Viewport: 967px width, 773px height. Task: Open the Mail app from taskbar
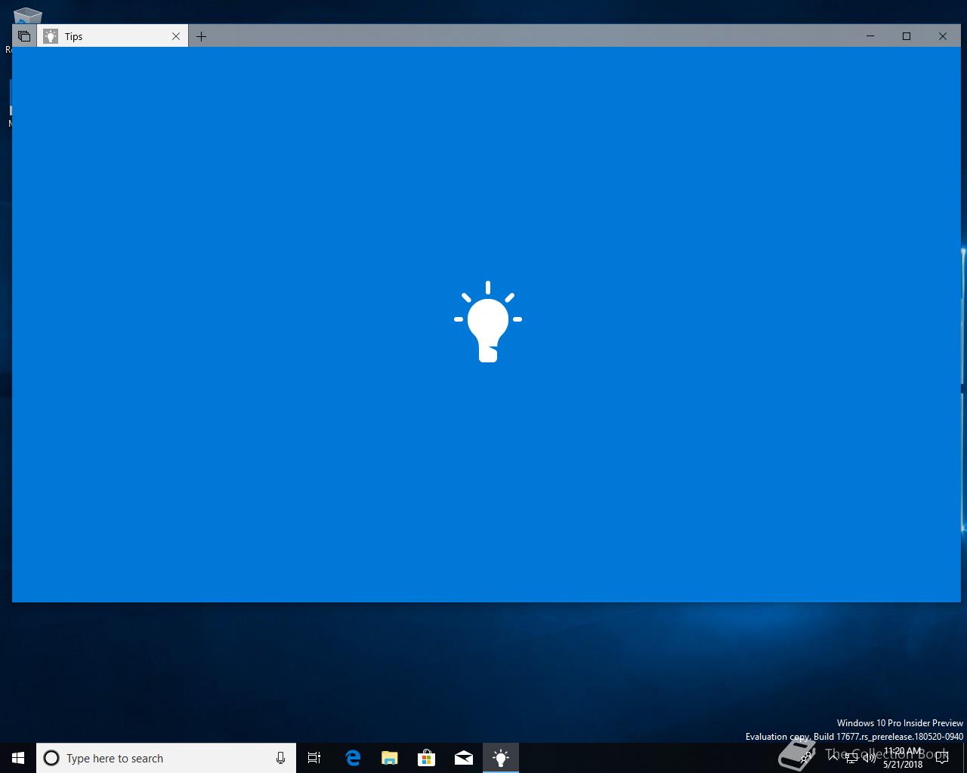tap(464, 758)
